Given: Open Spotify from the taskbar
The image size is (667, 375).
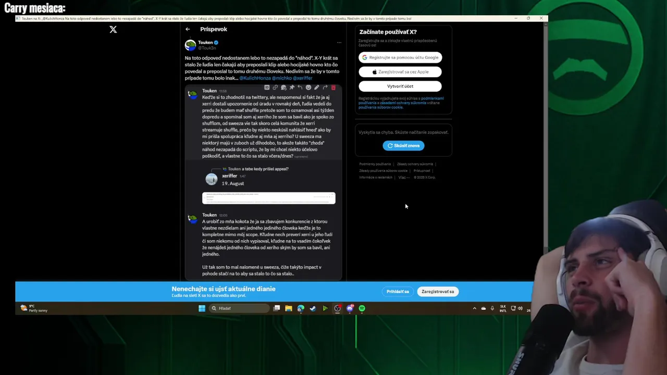Looking at the screenshot, I should [362, 308].
